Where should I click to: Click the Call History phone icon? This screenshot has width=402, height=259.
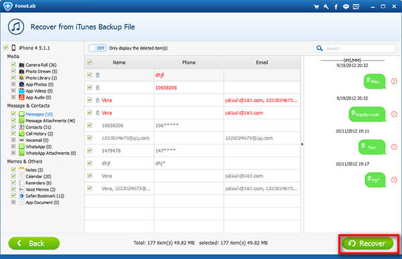pos(21,133)
